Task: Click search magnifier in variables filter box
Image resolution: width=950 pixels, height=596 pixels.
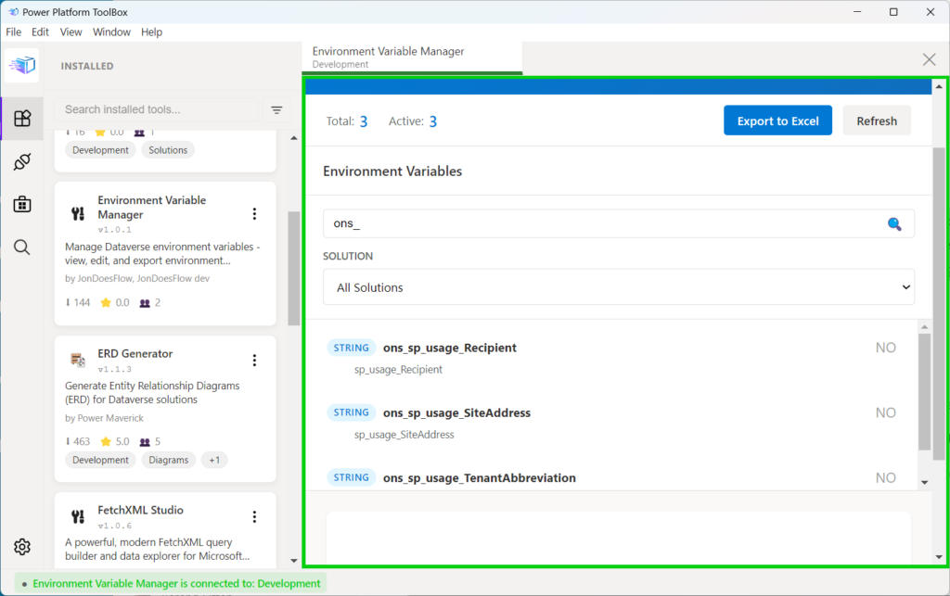Action: click(894, 223)
